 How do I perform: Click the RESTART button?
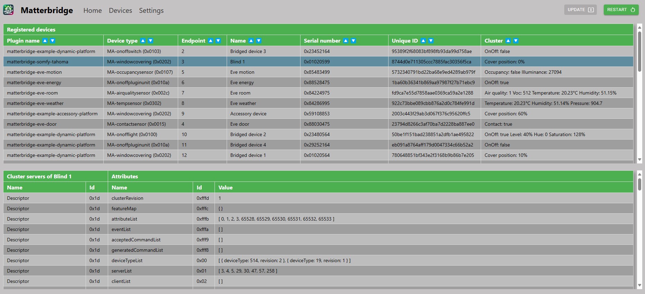621,10
